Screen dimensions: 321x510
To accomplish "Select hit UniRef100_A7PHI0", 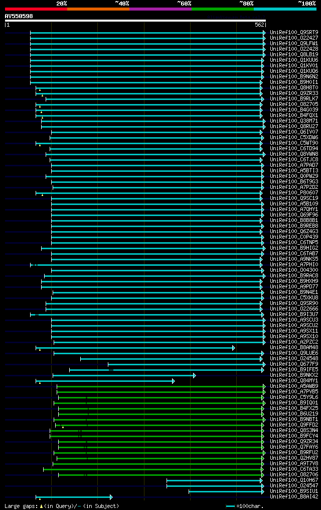I will pos(294,265).
